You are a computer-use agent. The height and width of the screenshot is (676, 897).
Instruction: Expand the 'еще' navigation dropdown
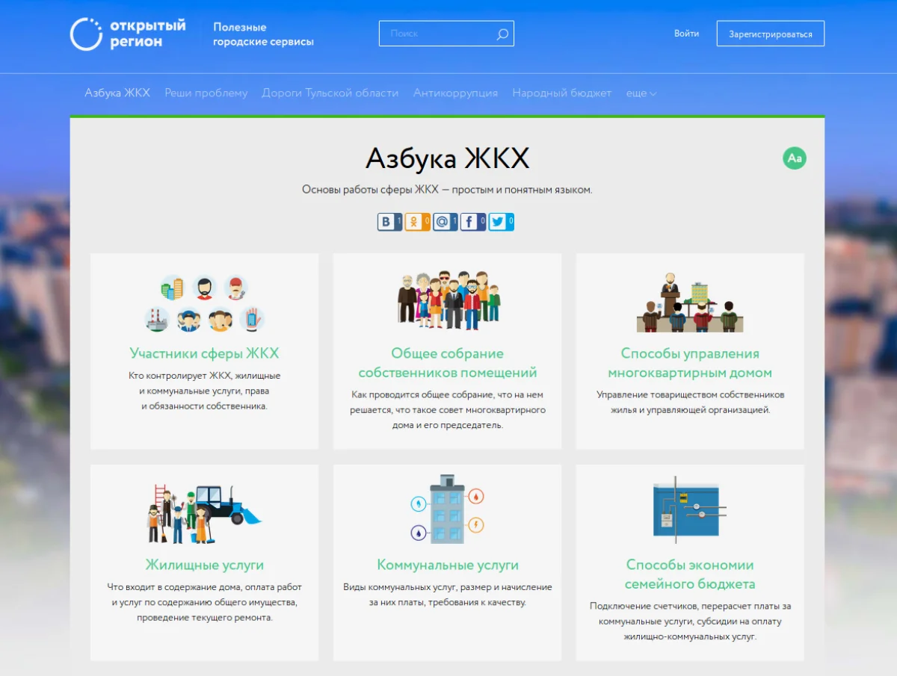click(x=641, y=93)
